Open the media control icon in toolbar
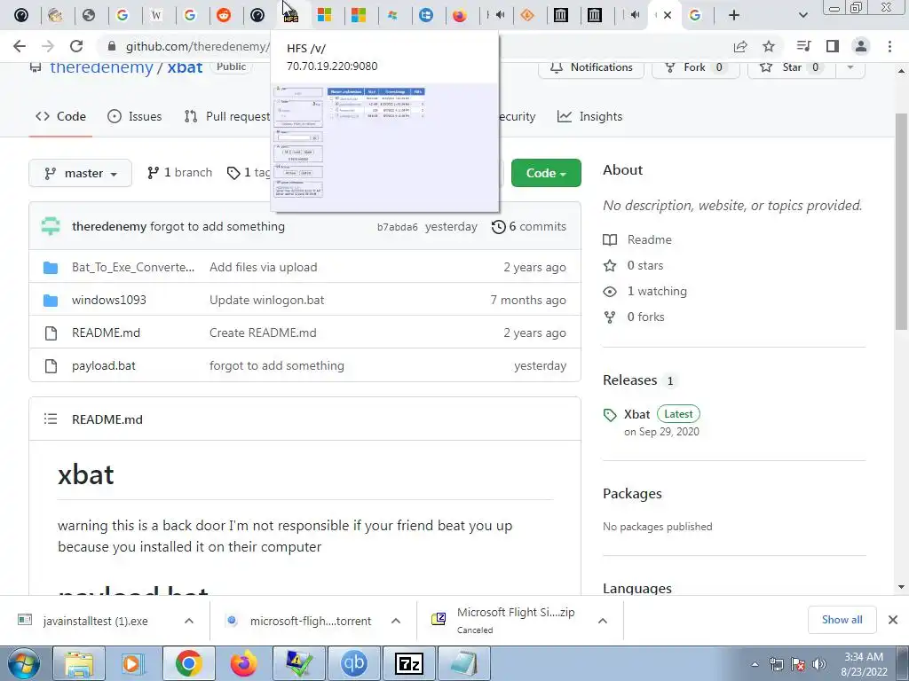 (803, 46)
